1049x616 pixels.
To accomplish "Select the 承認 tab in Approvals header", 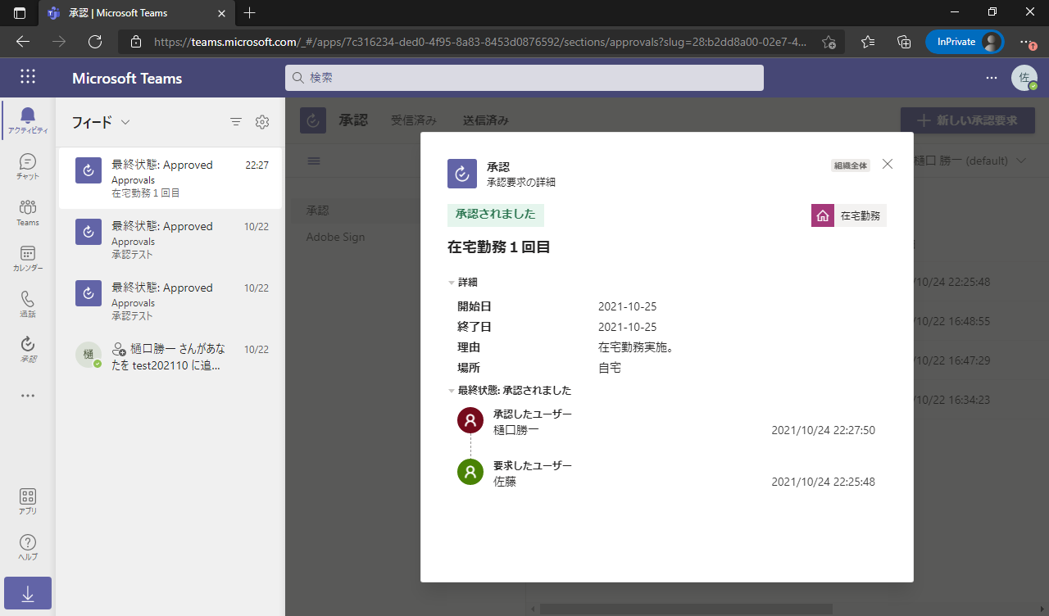I will [352, 120].
